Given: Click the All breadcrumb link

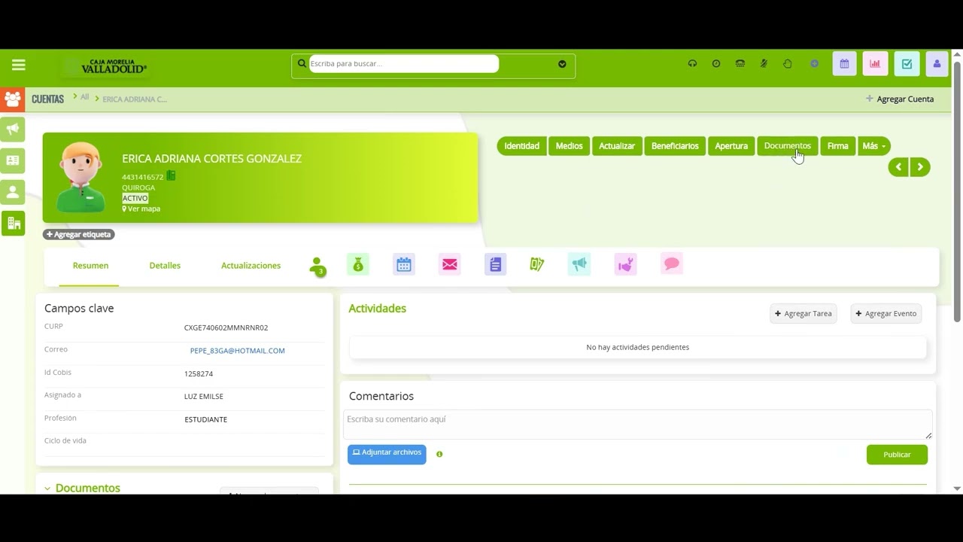Looking at the screenshot, I should [x=84, y=97].
